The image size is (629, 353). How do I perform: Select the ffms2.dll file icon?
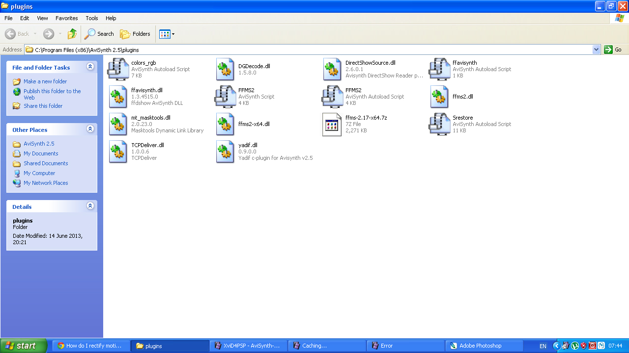coord(439,97)
